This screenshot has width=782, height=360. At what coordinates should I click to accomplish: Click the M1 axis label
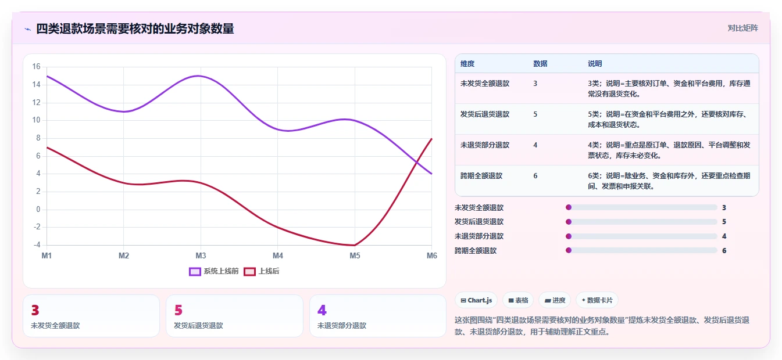tap(47, 255)
